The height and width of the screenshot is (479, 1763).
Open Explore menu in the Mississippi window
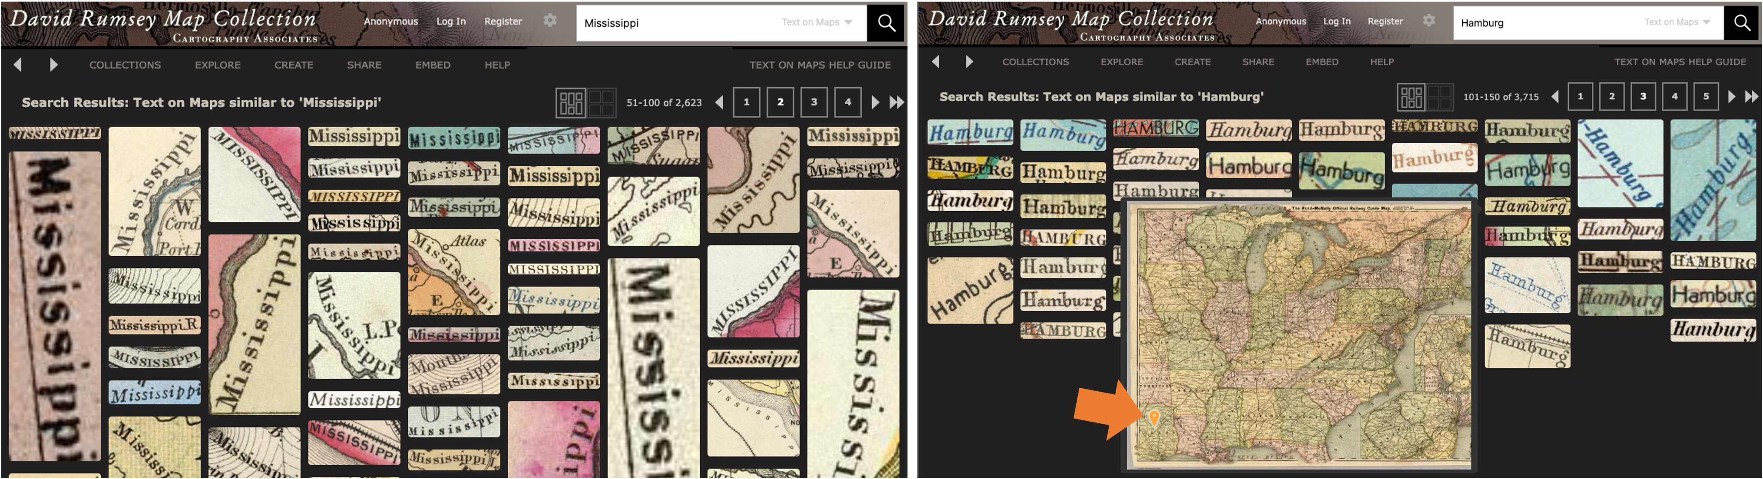218,65
